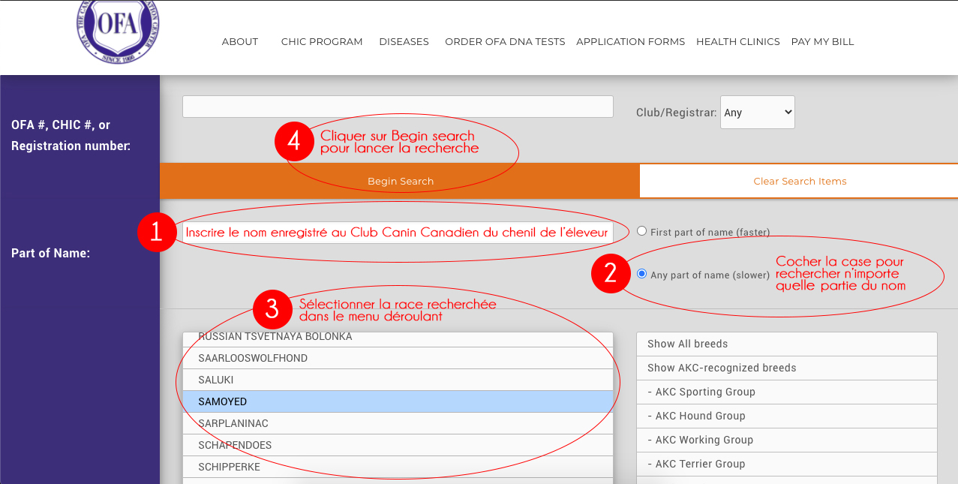Select Any part of name radio button

coord(641,274)
